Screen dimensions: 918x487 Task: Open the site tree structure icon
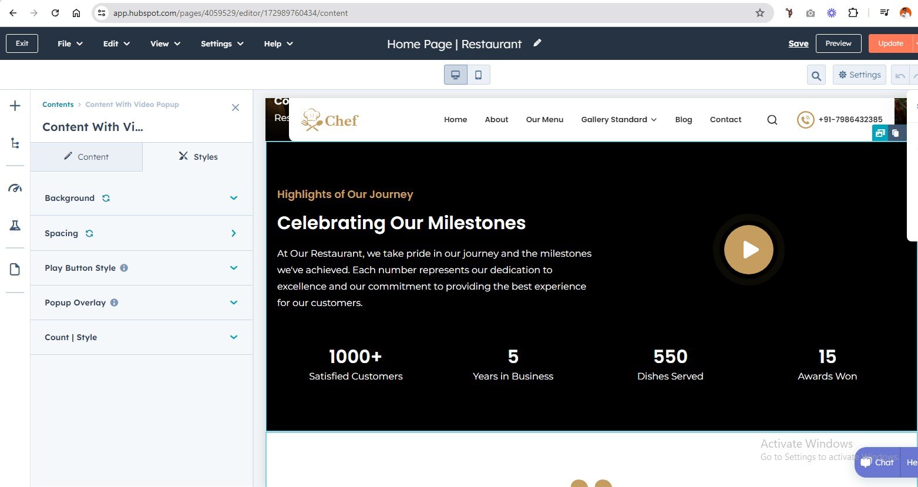click(15, 143)
